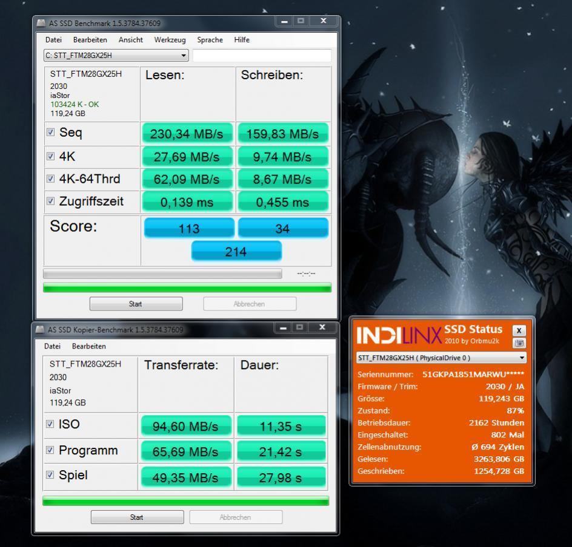Click the serial number 51GKPA1851MARWU*****
The image size is (572, 547).
(473, 375)
